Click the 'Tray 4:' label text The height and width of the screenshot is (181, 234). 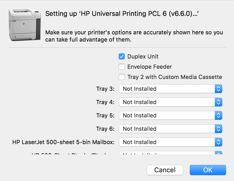click(x=105, y=102)
